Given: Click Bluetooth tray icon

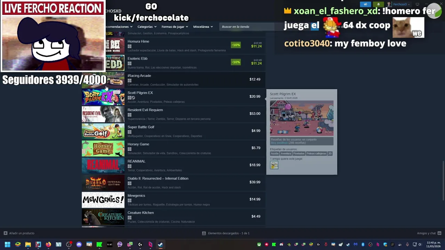Looking at the screenshot, I should point(363,244).
